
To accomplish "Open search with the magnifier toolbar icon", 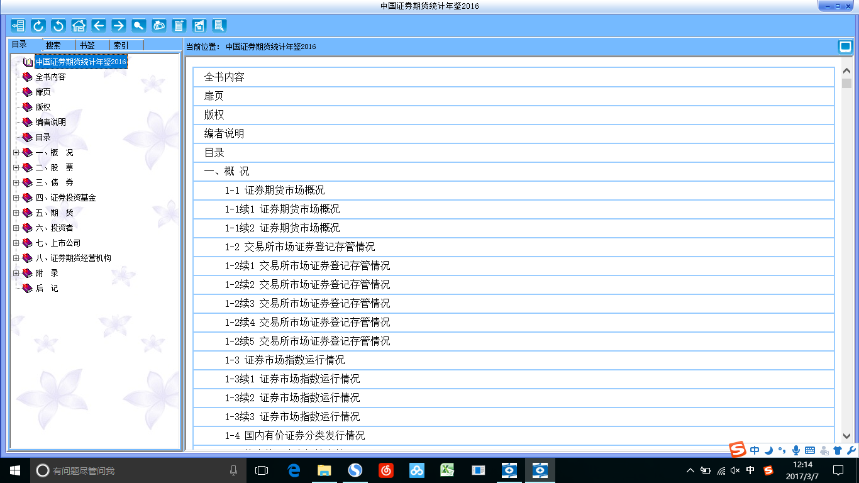I will point(139,26).
